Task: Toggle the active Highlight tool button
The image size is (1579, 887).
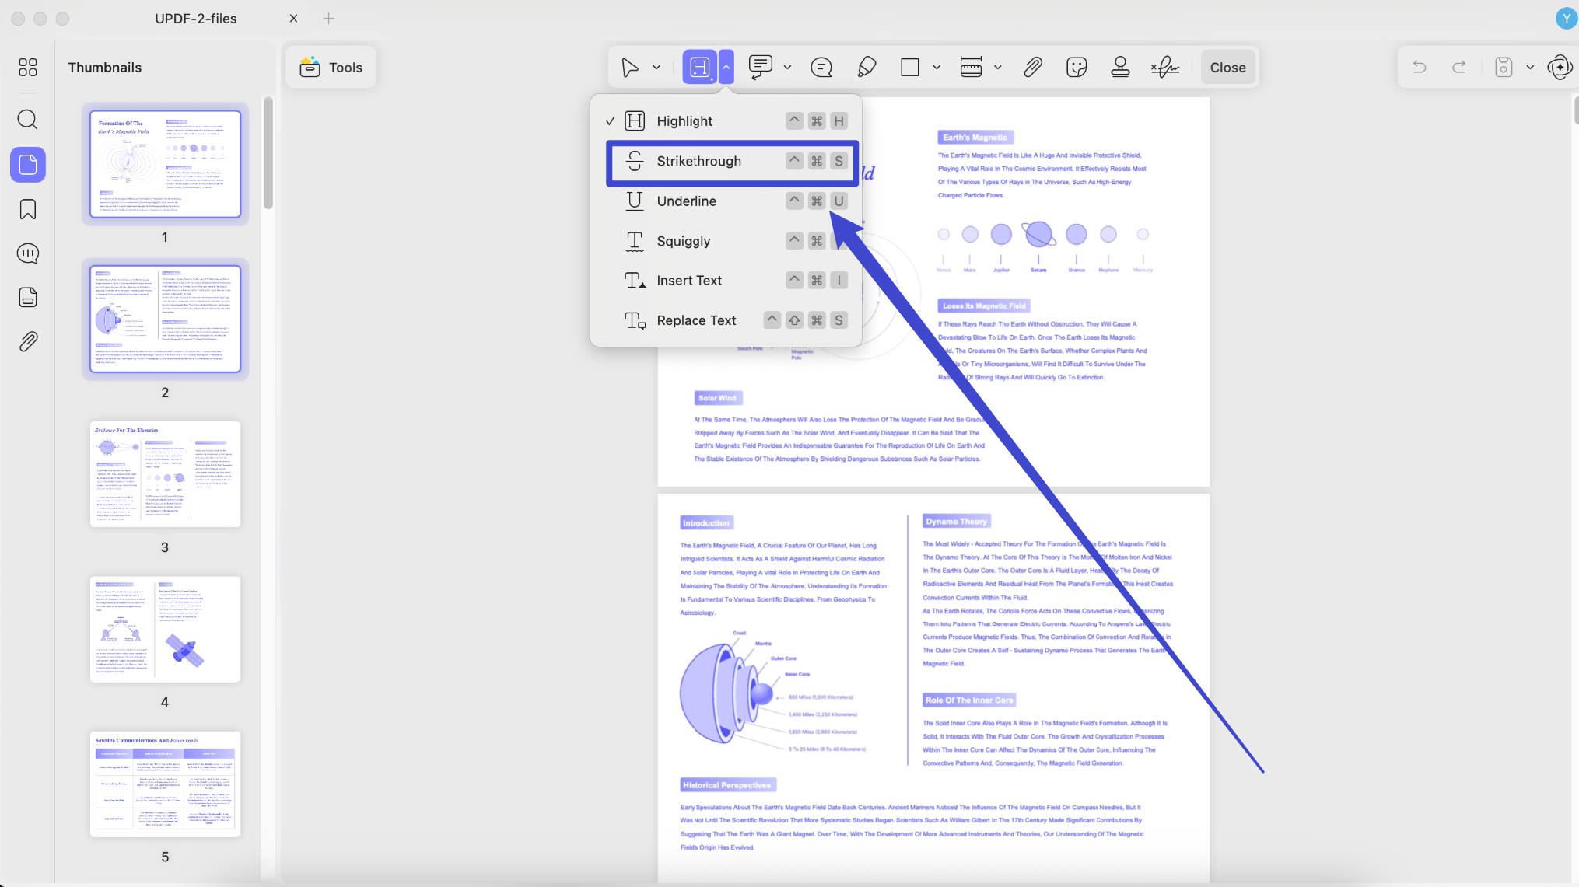Action: click(x=700, y=68)
